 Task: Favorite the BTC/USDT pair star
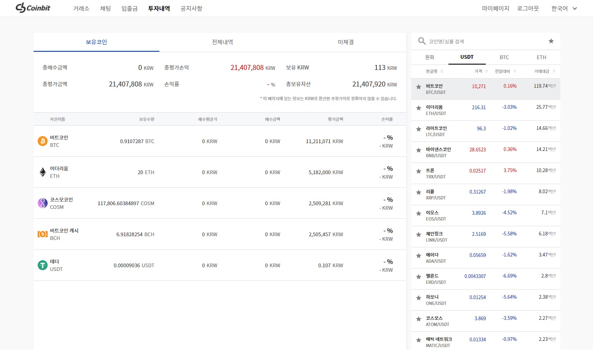coord(418,87)
